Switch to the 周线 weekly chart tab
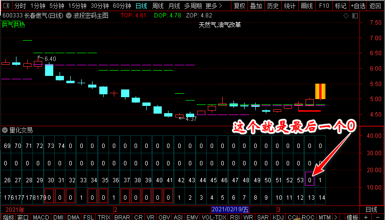385x220 pixels. tap(158, 6)
